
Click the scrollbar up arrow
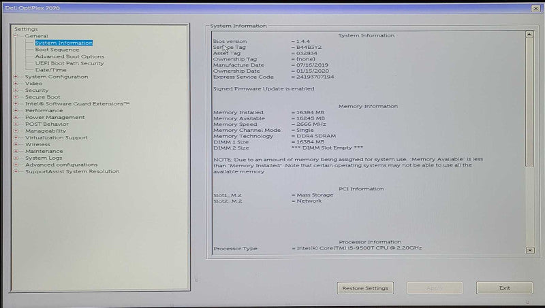529,34
